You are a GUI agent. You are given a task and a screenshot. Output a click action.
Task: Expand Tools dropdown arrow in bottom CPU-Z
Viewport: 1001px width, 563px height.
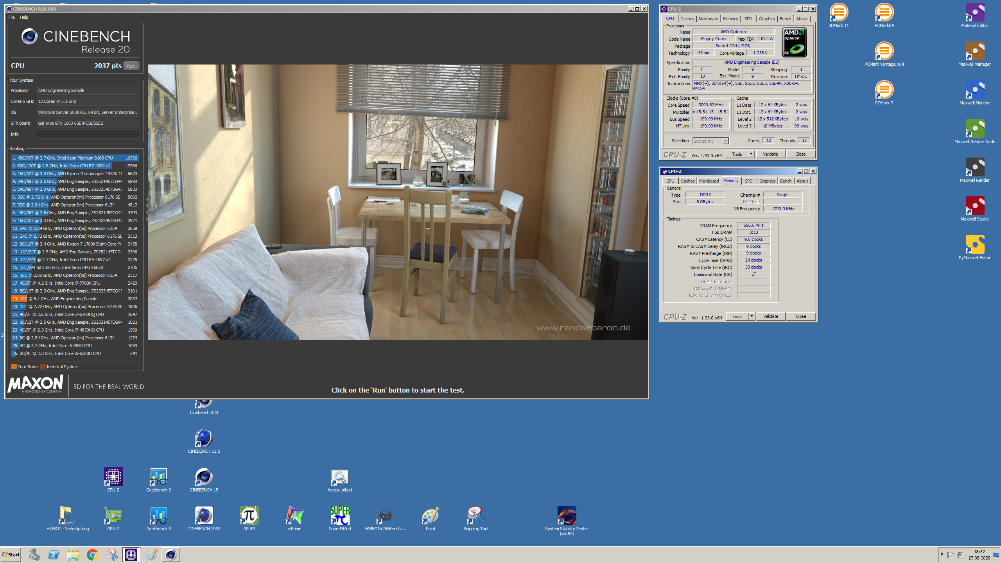point(752,316)
